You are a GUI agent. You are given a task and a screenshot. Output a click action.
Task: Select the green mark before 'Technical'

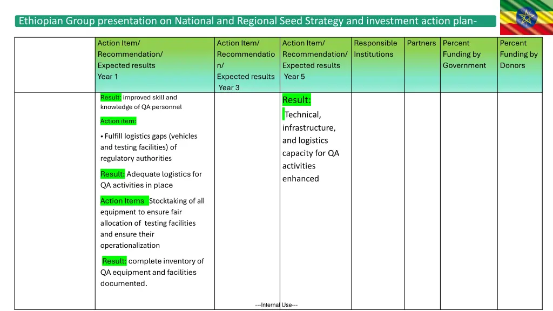tap(284, 114)
